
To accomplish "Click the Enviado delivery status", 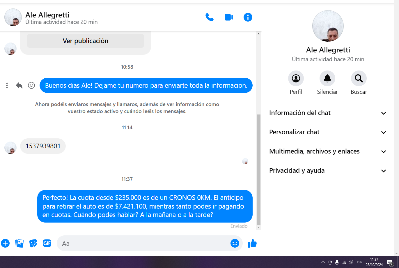I will pos(239,226).
